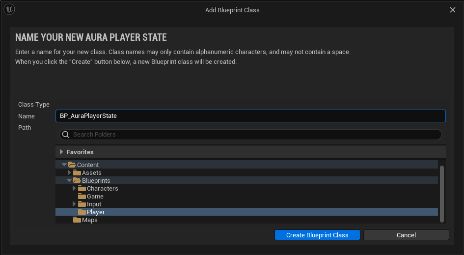Select the Characters folder icon
Screen dimensions: 464x255
[82, 189]
